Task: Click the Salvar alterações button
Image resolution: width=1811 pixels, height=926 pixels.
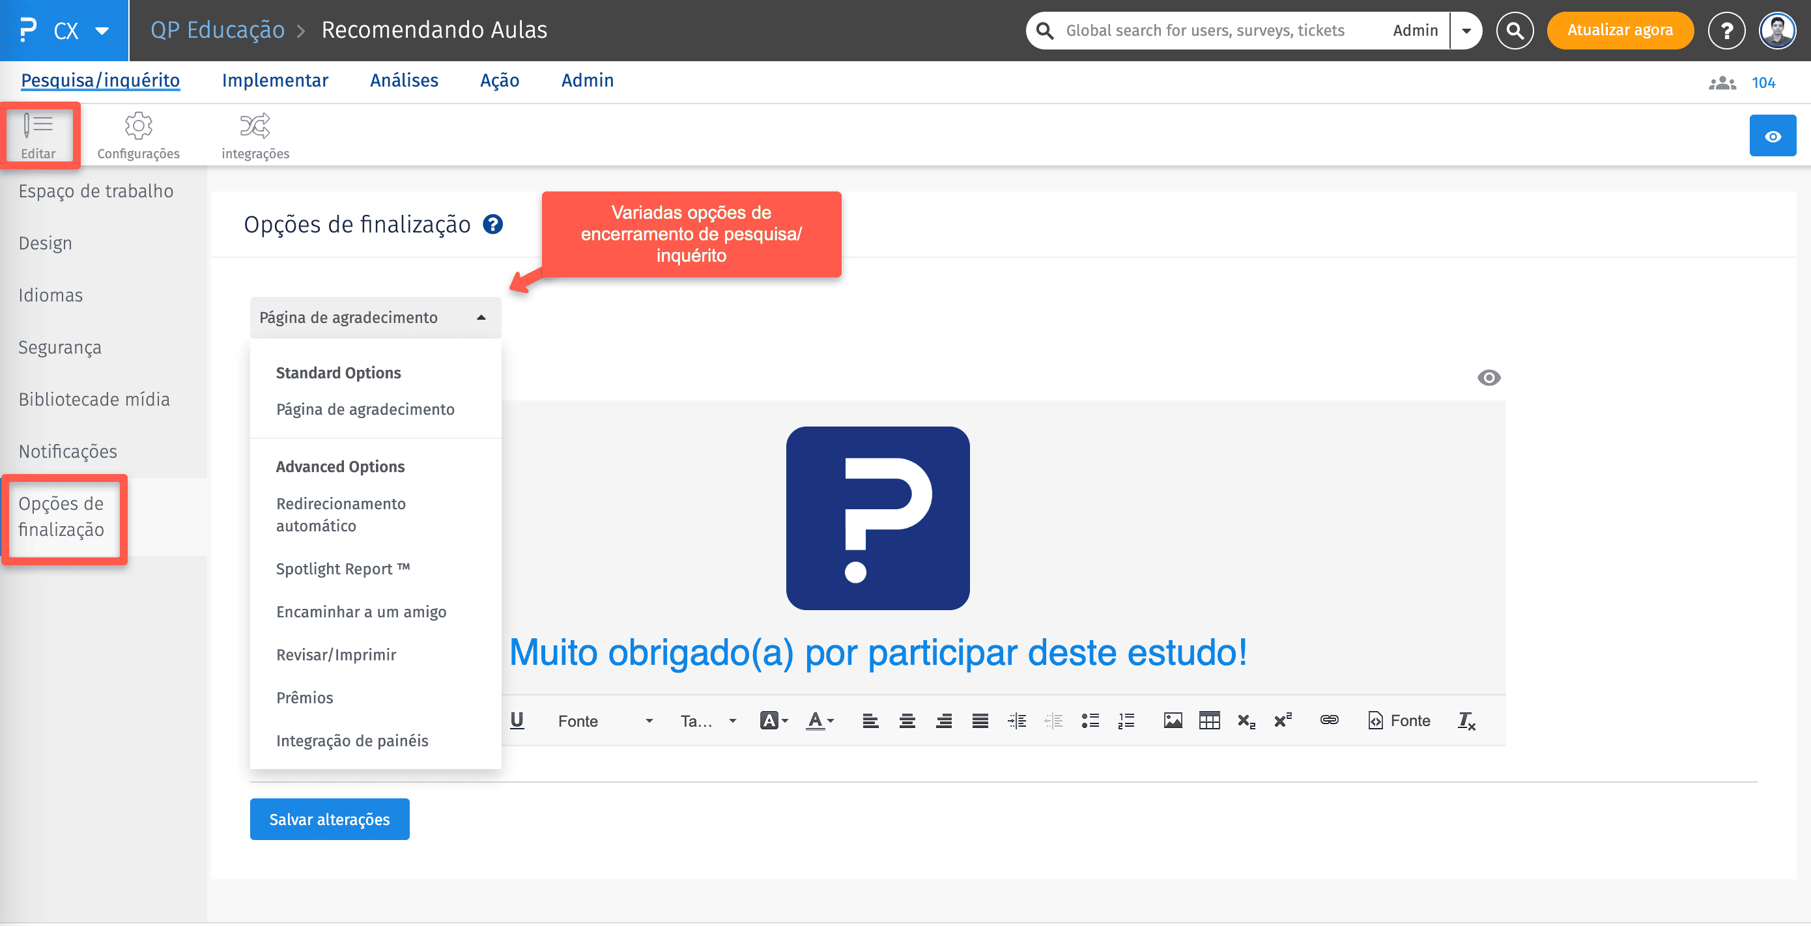Action: point(329,819)
